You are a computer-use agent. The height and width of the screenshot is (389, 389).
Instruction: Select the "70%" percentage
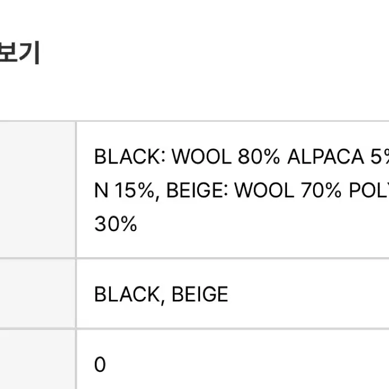point(321,191)
